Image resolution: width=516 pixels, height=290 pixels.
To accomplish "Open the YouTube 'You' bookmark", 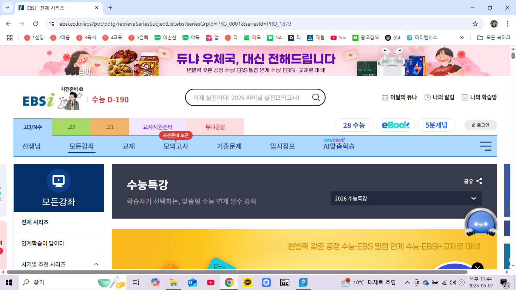I will 338,37.
